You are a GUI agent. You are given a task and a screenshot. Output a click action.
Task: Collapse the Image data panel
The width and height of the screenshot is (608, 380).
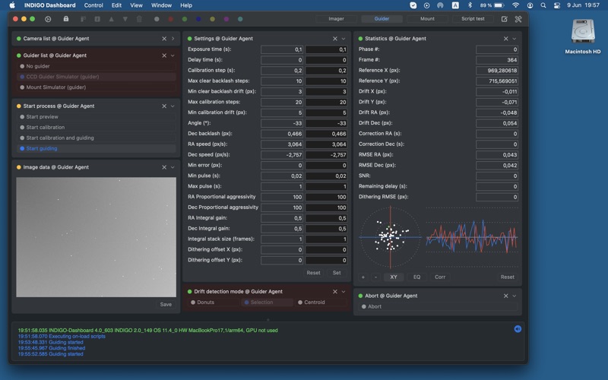point(173,167)
